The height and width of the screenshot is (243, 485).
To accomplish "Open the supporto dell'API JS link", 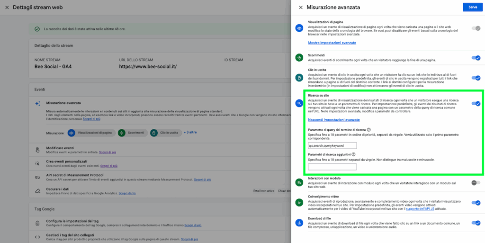I will point(420,209).
